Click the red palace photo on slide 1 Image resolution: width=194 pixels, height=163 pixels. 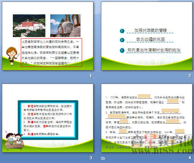point(29,26)
